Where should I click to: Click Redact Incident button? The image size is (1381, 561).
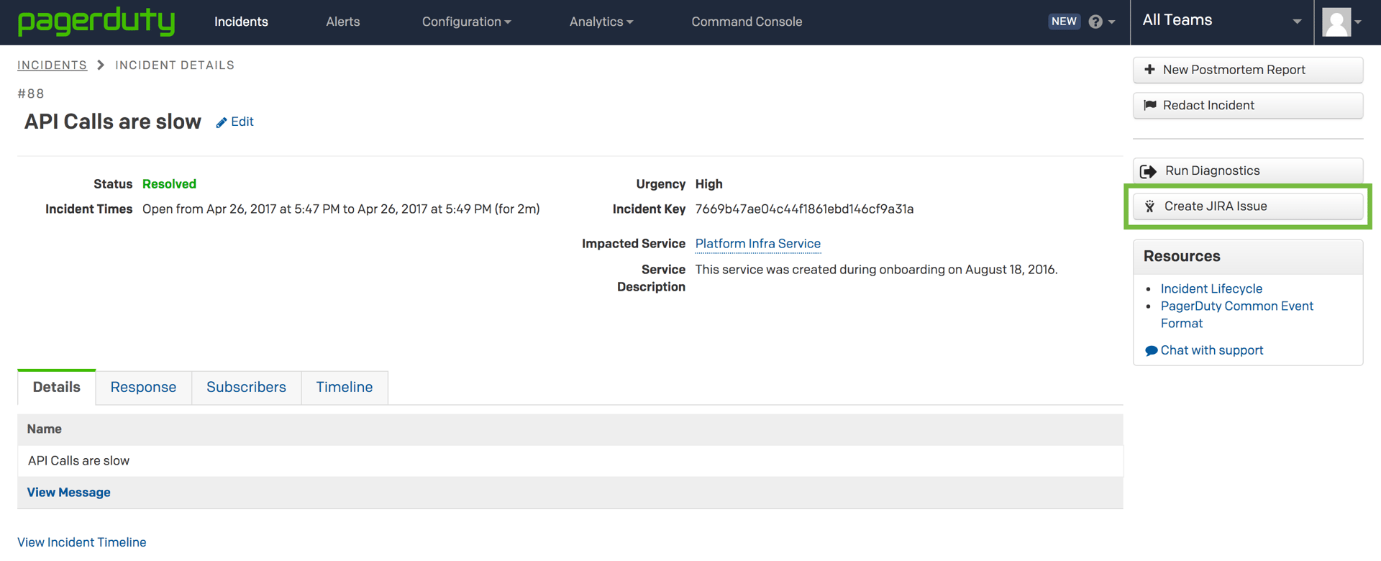[x=1248, y=105]
